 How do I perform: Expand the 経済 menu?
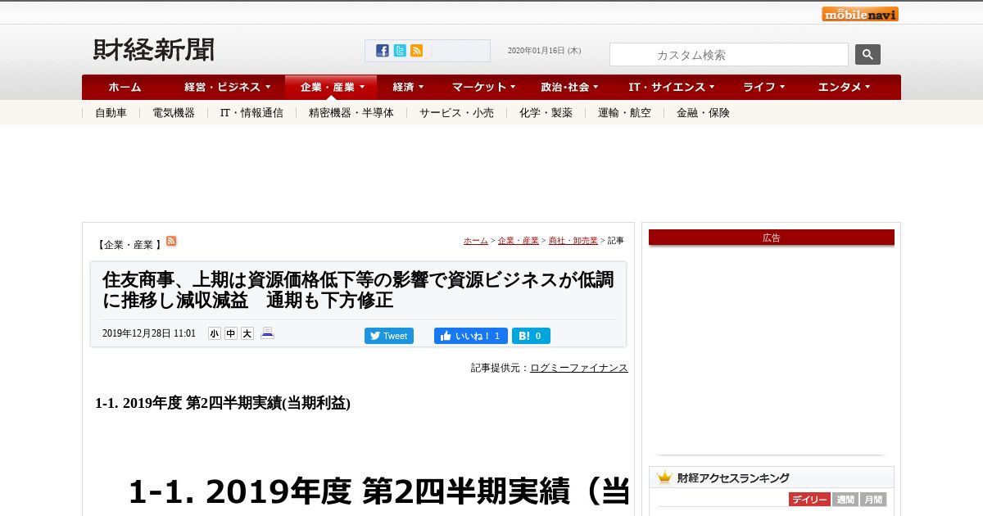coord(408,87)
